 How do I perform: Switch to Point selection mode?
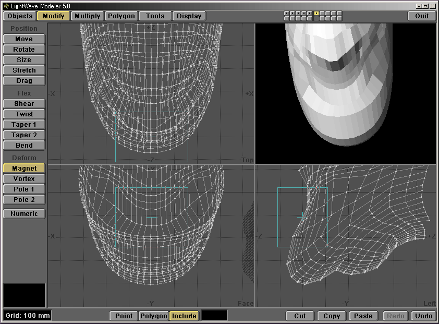(124, 316)
